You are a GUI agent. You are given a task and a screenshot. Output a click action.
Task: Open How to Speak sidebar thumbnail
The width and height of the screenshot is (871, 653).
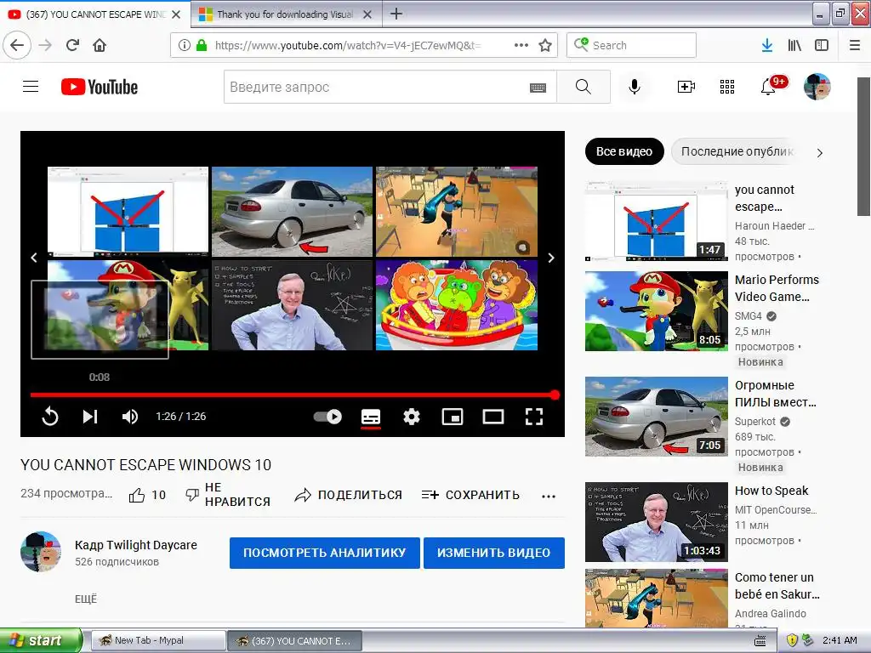coord(656,522)
